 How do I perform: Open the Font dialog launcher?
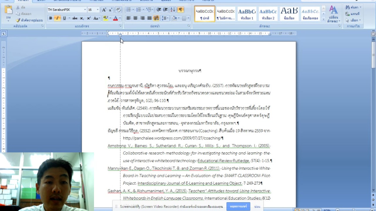coord(120,26)
